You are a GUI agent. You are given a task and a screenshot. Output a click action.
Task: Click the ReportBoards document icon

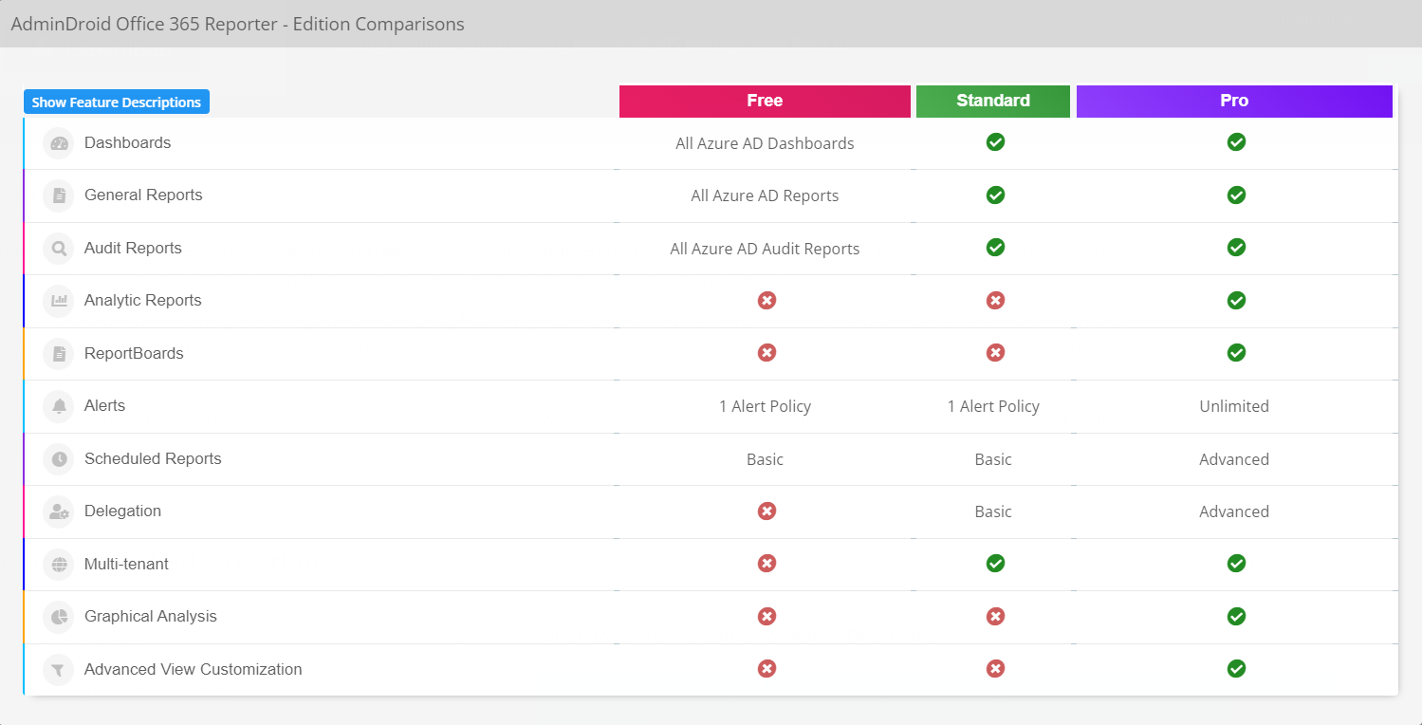click(59, 354)
